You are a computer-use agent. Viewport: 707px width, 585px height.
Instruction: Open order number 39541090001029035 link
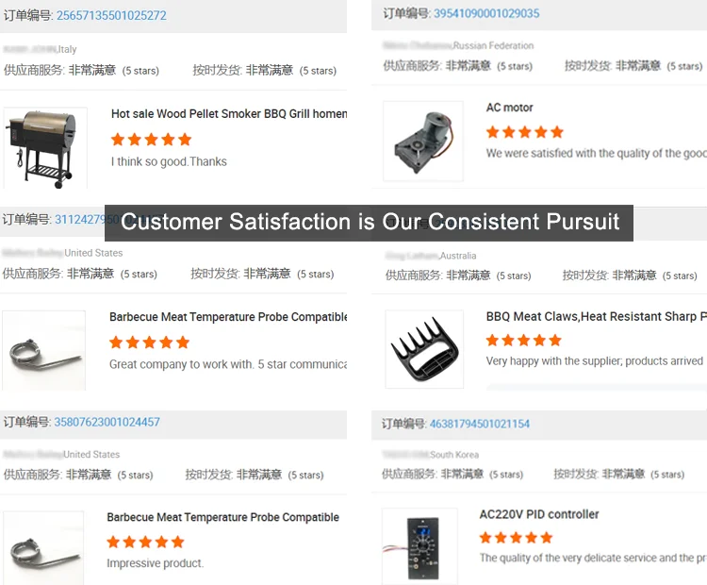[486, 13]
